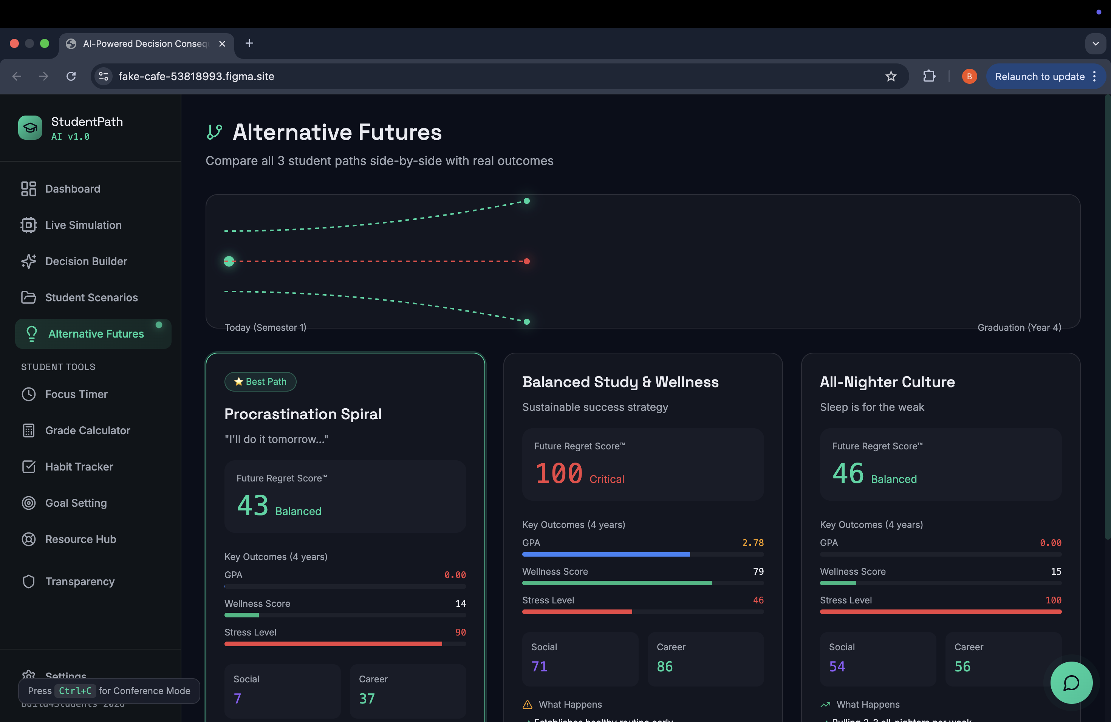Open the floating chat bubble button

pos(1071,682)
